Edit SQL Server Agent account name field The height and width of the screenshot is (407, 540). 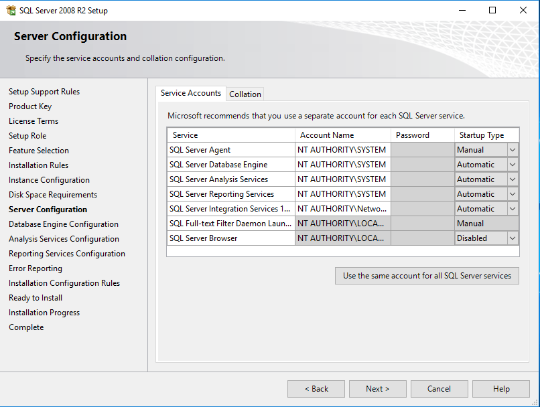342,150
